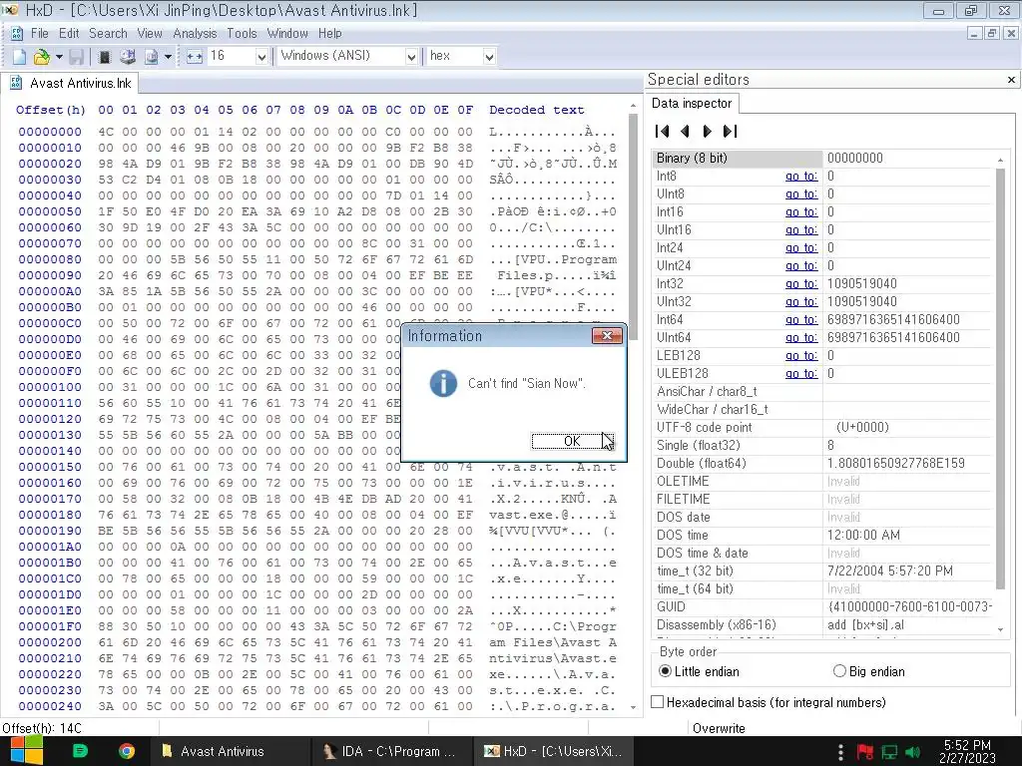Jump to last byte in Data inspector
This screenshot has width=1022, height=766.
pyautogui.click(x=730, y=131)
